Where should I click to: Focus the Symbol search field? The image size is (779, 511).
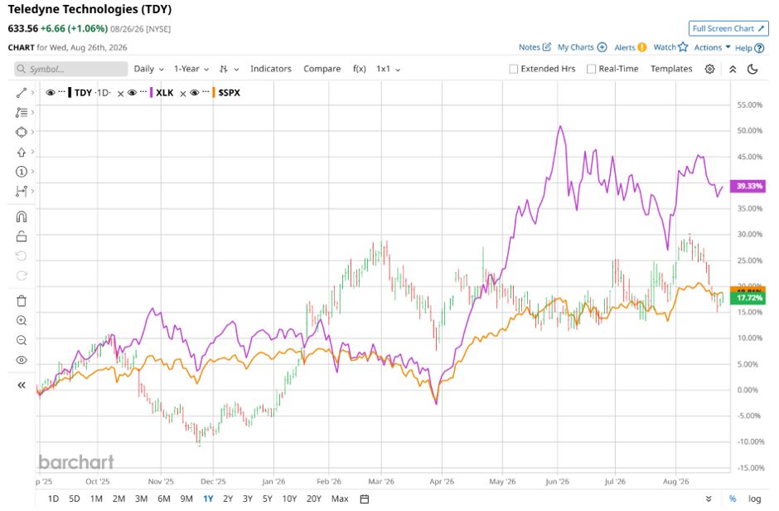pyautogui.click(x=71, y=69)
